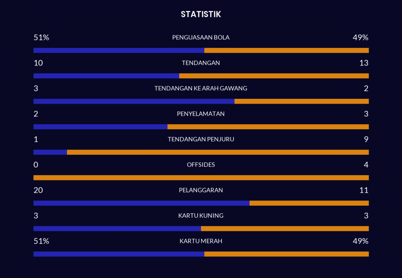This screenshot has width=402, height=278.
Task: Click the full orange Offsides bar
Action: tap(201, 178)
